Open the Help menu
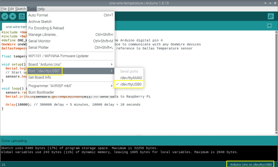The height and width of the screenshot is (167, 278). pyautogui.click(x=41, y=9)
